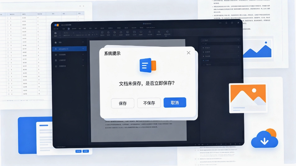The height and width of the screenshot is (166, 296).
Task: Expand the chevron of the bottom sidebar row
Action: click(83, 66)
